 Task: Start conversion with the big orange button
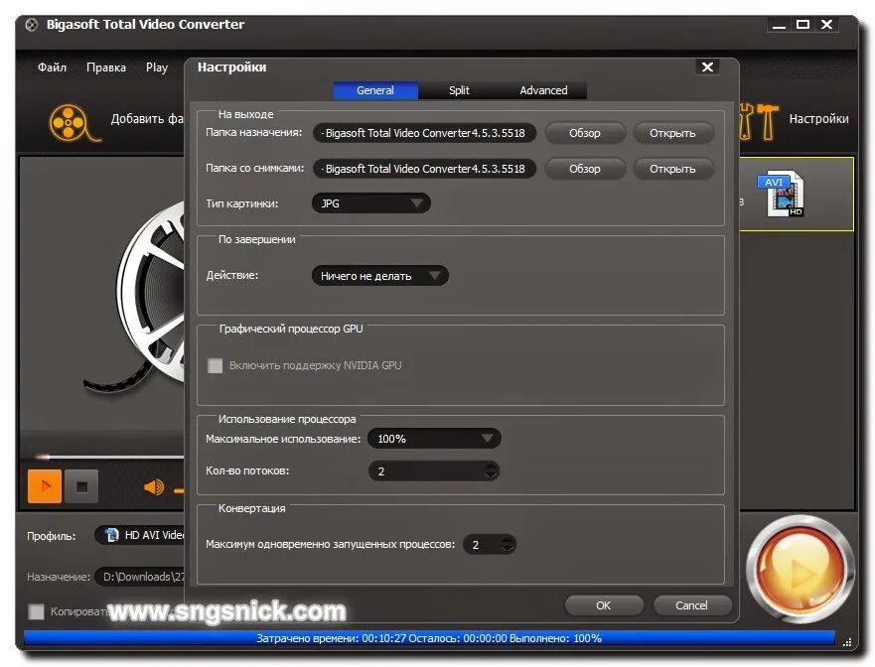point(801,570)
